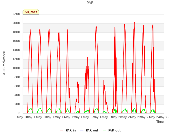Click the May 18 PAR_in peak near 1900

[x=96, y=26]
